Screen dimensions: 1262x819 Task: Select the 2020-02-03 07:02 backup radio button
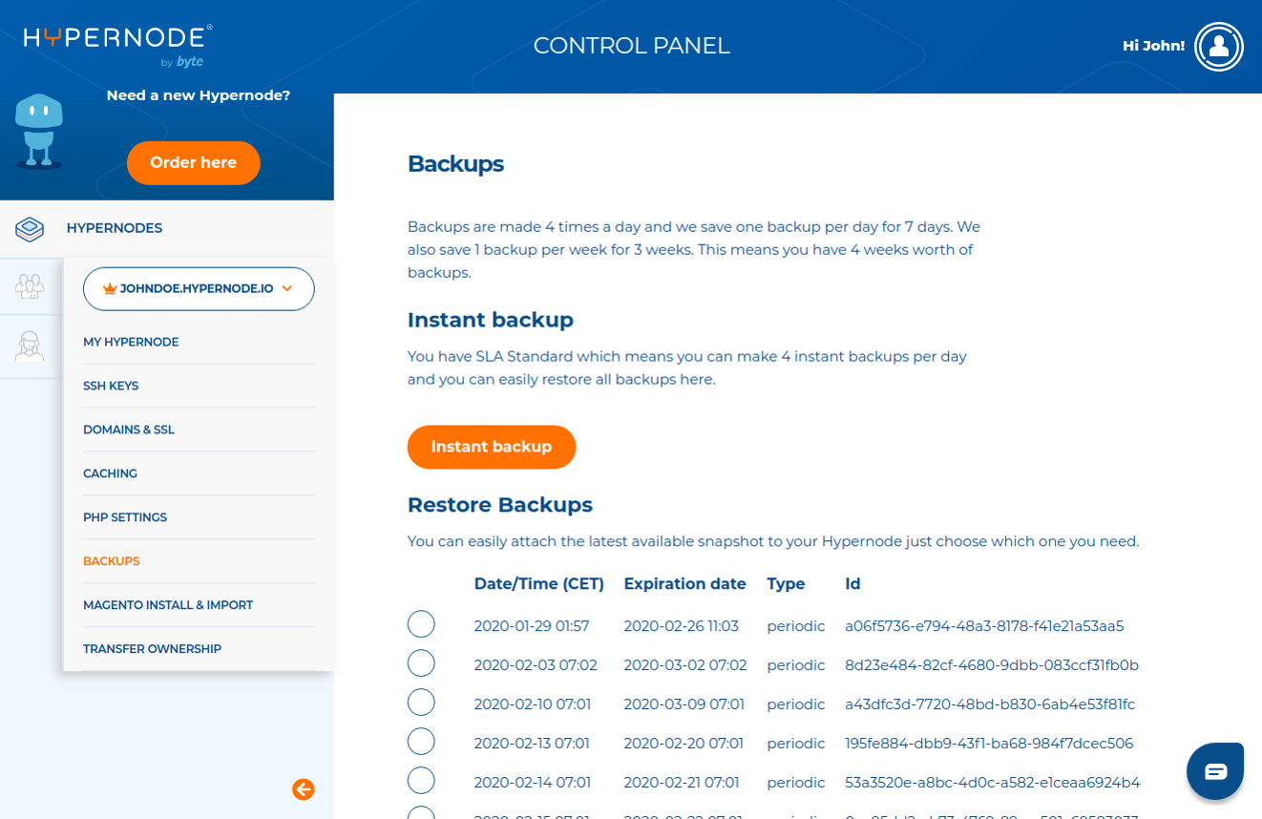pos(421,663)
